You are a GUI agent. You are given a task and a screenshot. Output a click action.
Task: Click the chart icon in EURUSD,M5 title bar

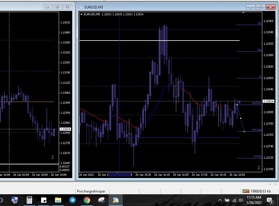click(81, 7)
